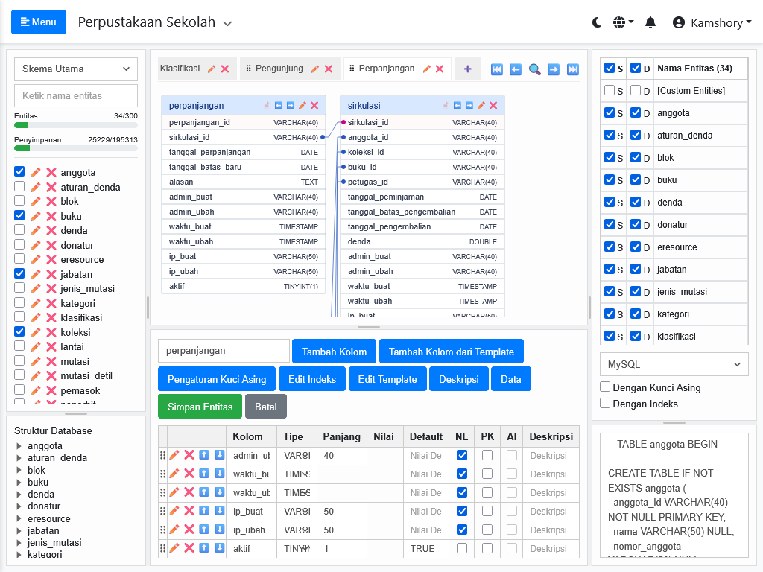Screen dimensions: 763x572
Task: Open the language globe selector
Action: coord(623,22)
